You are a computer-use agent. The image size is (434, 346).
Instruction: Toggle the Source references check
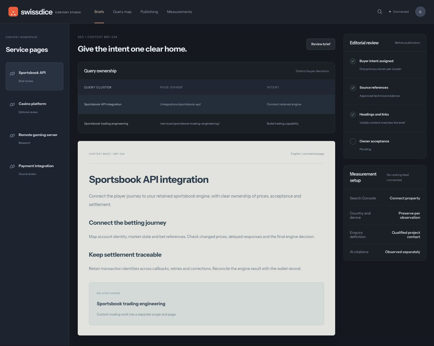353,88
